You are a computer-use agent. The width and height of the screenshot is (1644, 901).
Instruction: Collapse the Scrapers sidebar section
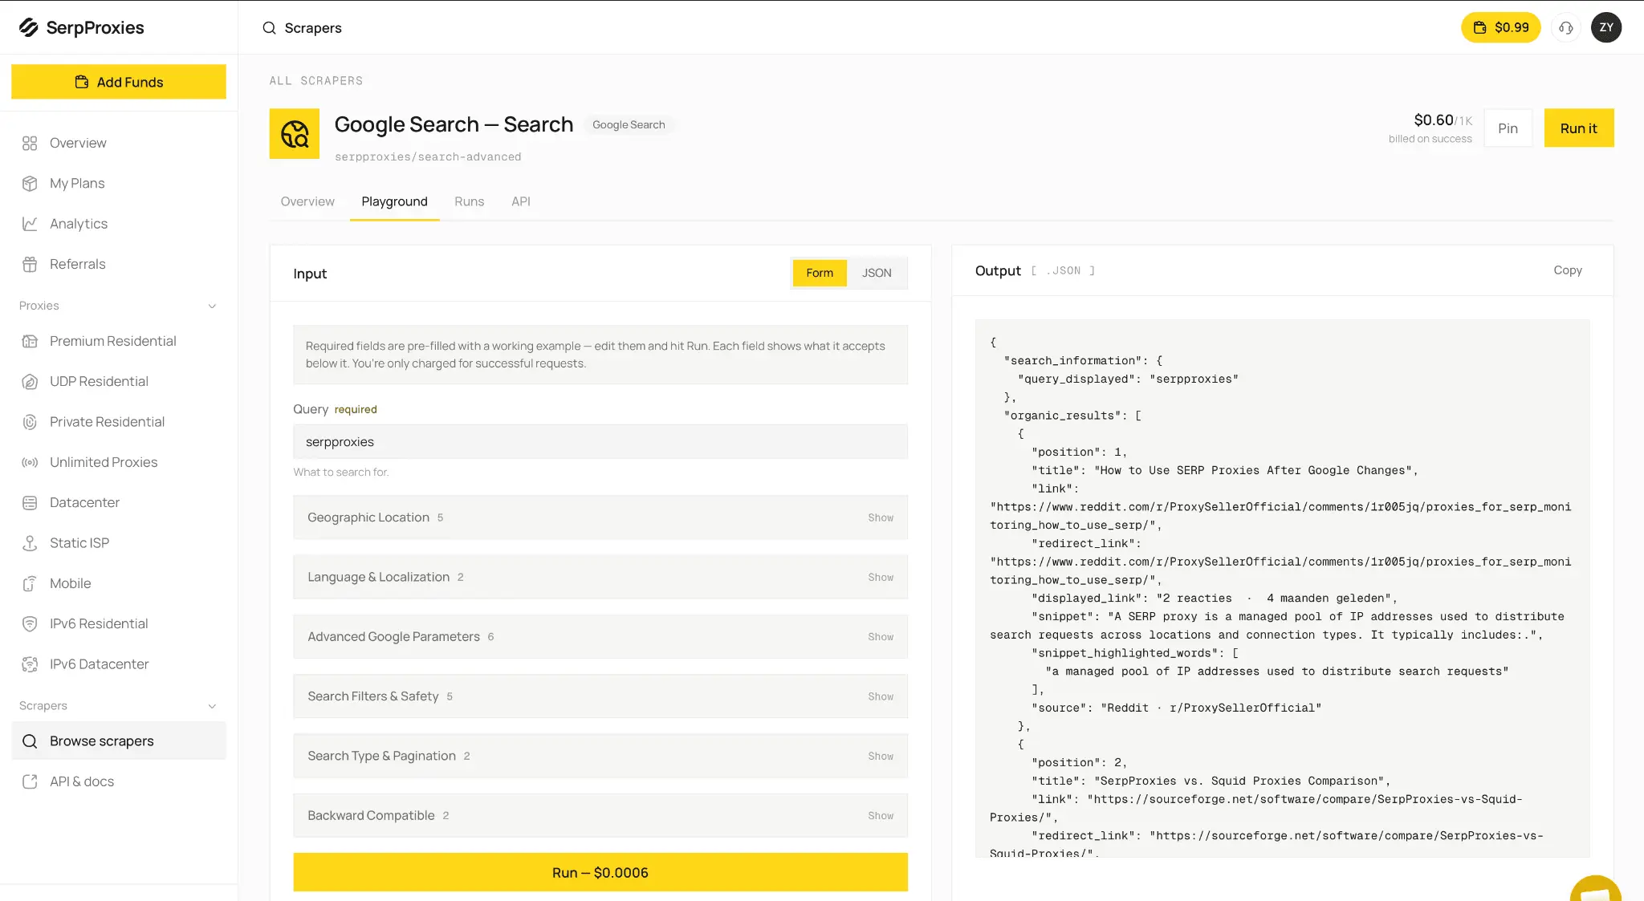pyautogui.click(x=212, y=706)
